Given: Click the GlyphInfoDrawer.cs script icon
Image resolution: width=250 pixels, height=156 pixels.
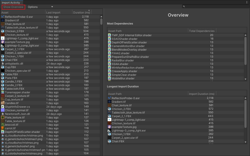Looking at the screenshot, I should click(3, 107).
